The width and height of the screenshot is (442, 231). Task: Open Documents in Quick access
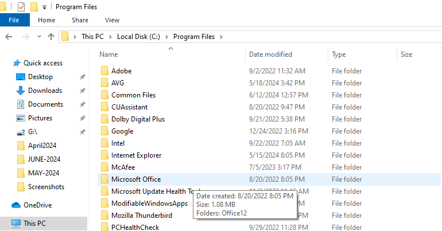45,104
